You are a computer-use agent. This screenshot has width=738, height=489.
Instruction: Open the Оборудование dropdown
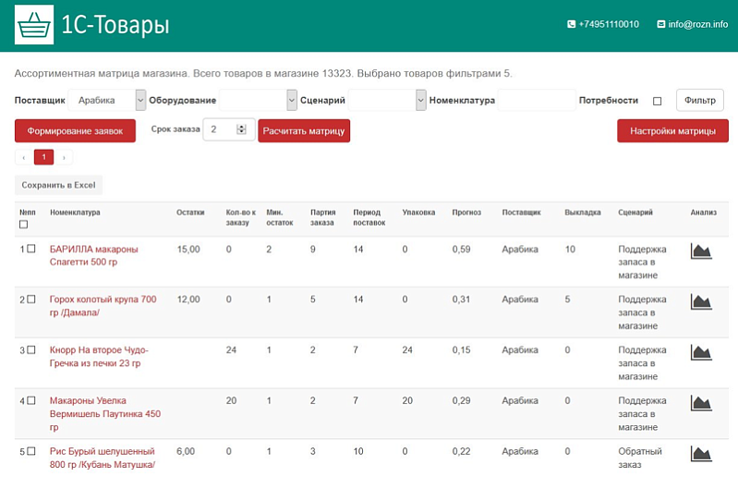[259, 100]
